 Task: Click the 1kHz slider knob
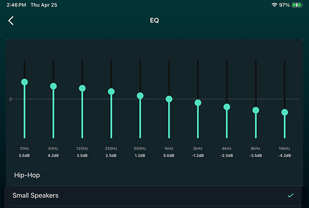(x=169, y=99)
